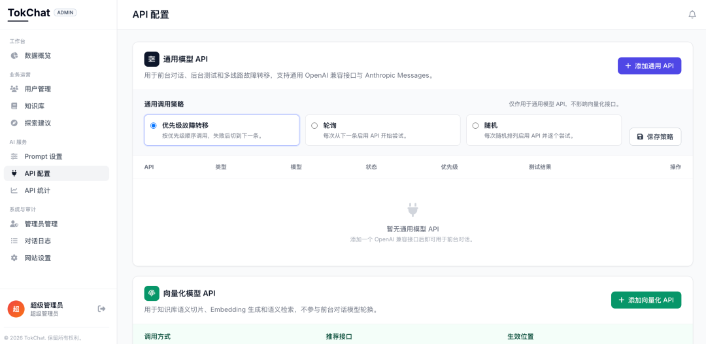Screen dimensions: 706x344
Task: Open 数据概览 from the sidebar
Action: 56,56
